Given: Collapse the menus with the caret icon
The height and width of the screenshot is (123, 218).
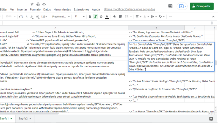Looking at the screenshot, I should pyautogui.click(x=213, y=17).
